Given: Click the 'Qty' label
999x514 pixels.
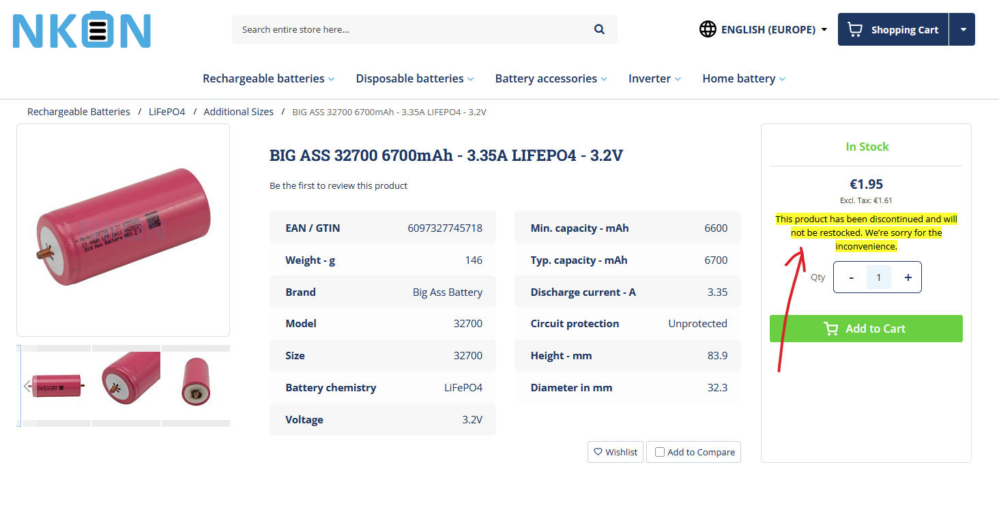Looking at the screenshot, I should 817,277.
